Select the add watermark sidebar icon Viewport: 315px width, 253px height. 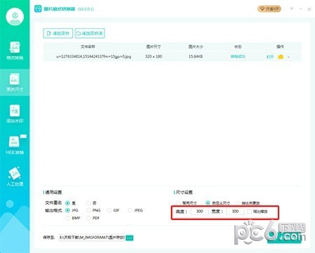(15, 114)
